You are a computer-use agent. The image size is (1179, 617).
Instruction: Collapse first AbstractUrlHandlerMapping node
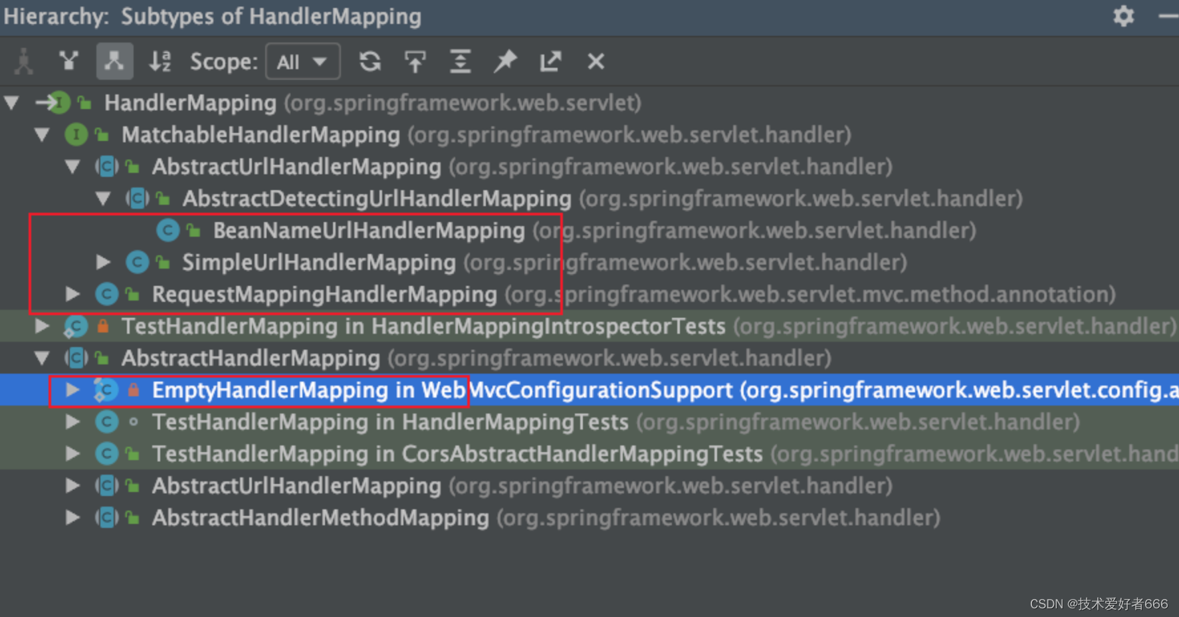[x=73, y=167]
